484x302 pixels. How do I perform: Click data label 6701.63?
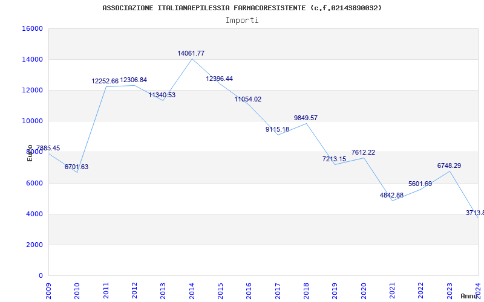coord(76,167)
